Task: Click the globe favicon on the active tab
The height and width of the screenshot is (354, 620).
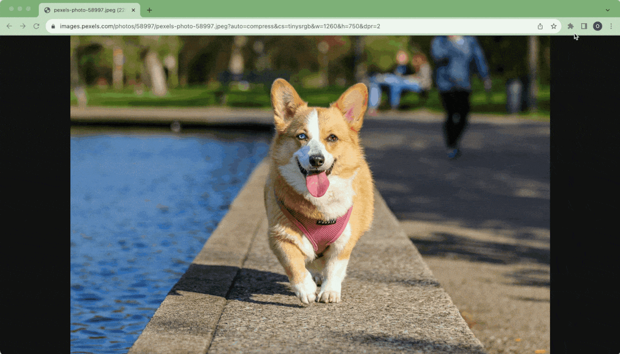Action: click(x=47, y=10)
